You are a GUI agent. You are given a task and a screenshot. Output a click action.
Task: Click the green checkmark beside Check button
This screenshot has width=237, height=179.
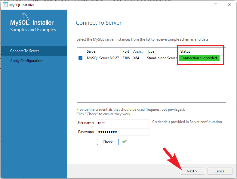[125, 141]
